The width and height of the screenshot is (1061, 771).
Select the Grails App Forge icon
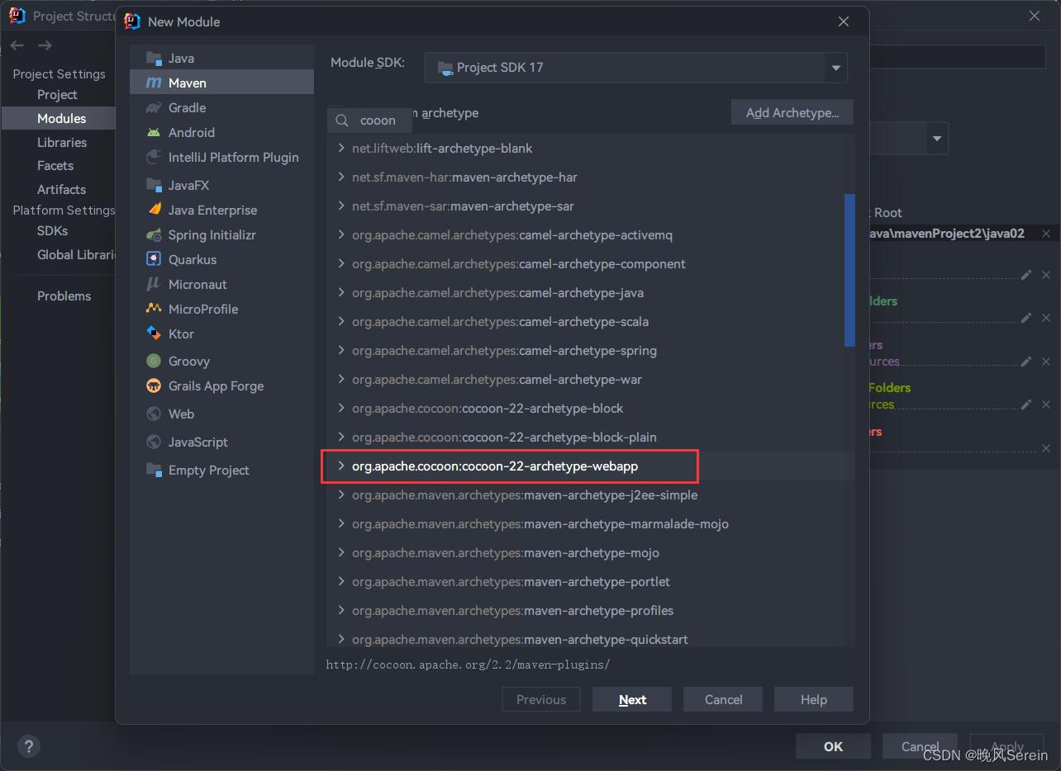pos(154,385)
